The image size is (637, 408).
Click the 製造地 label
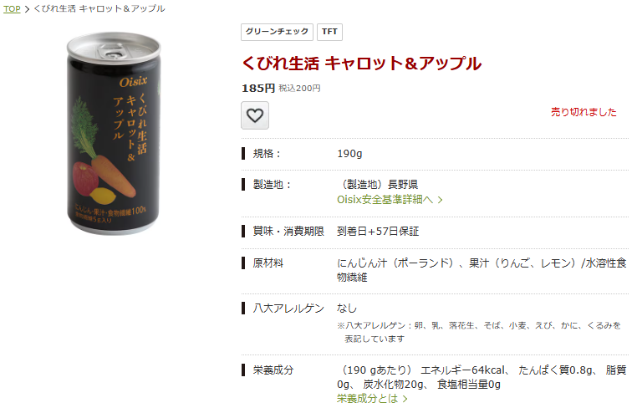coord(273,185)
